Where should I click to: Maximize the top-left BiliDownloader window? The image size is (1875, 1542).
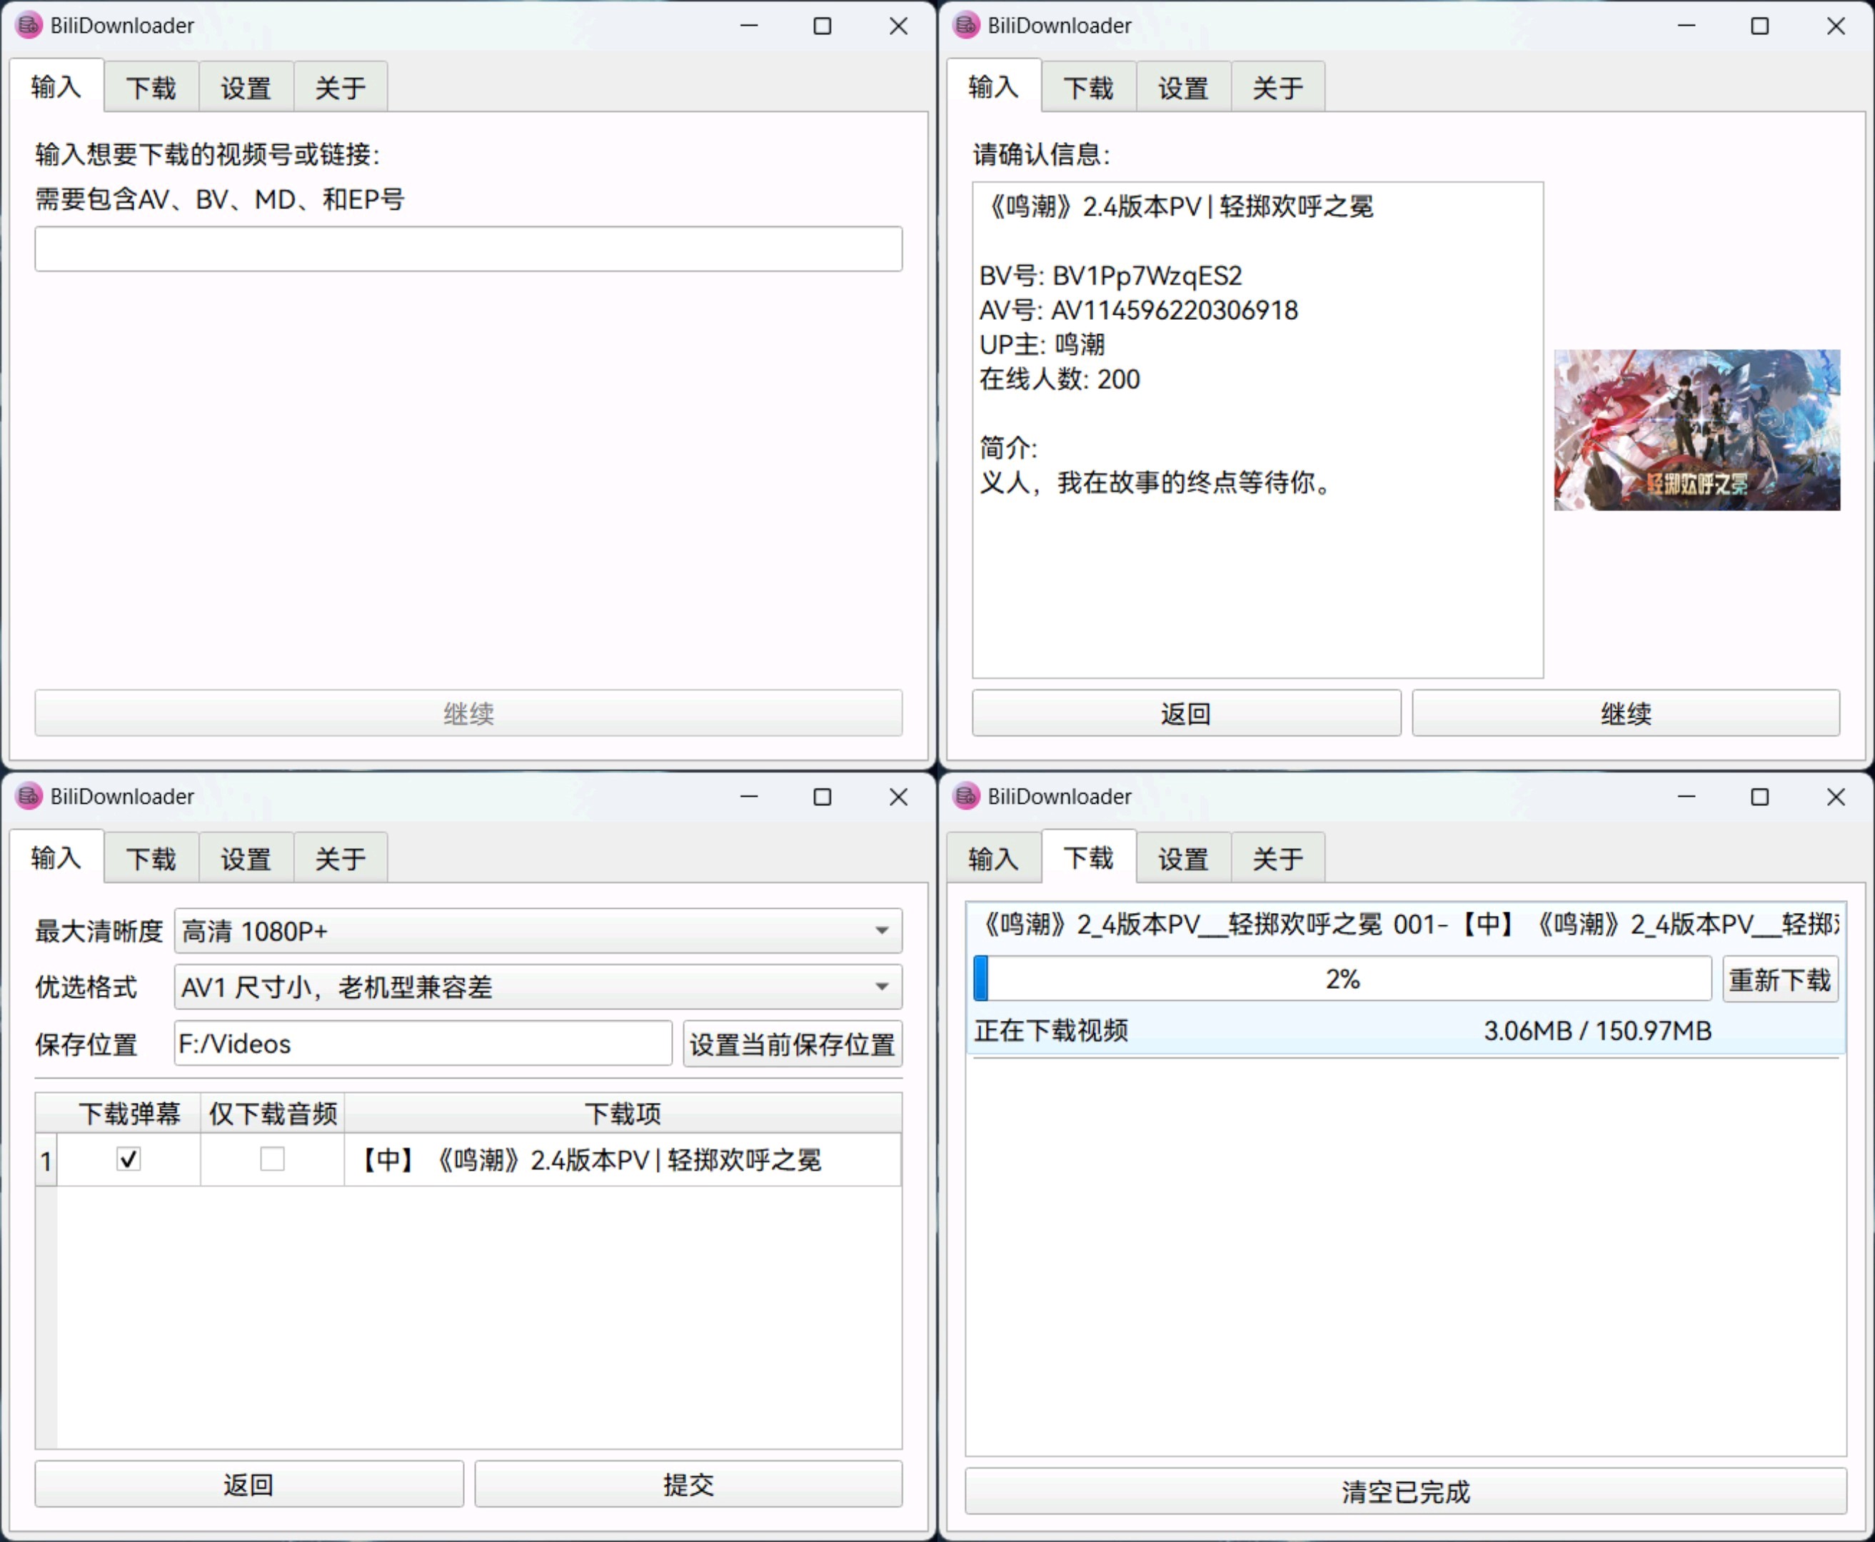(x=822, y=26)
